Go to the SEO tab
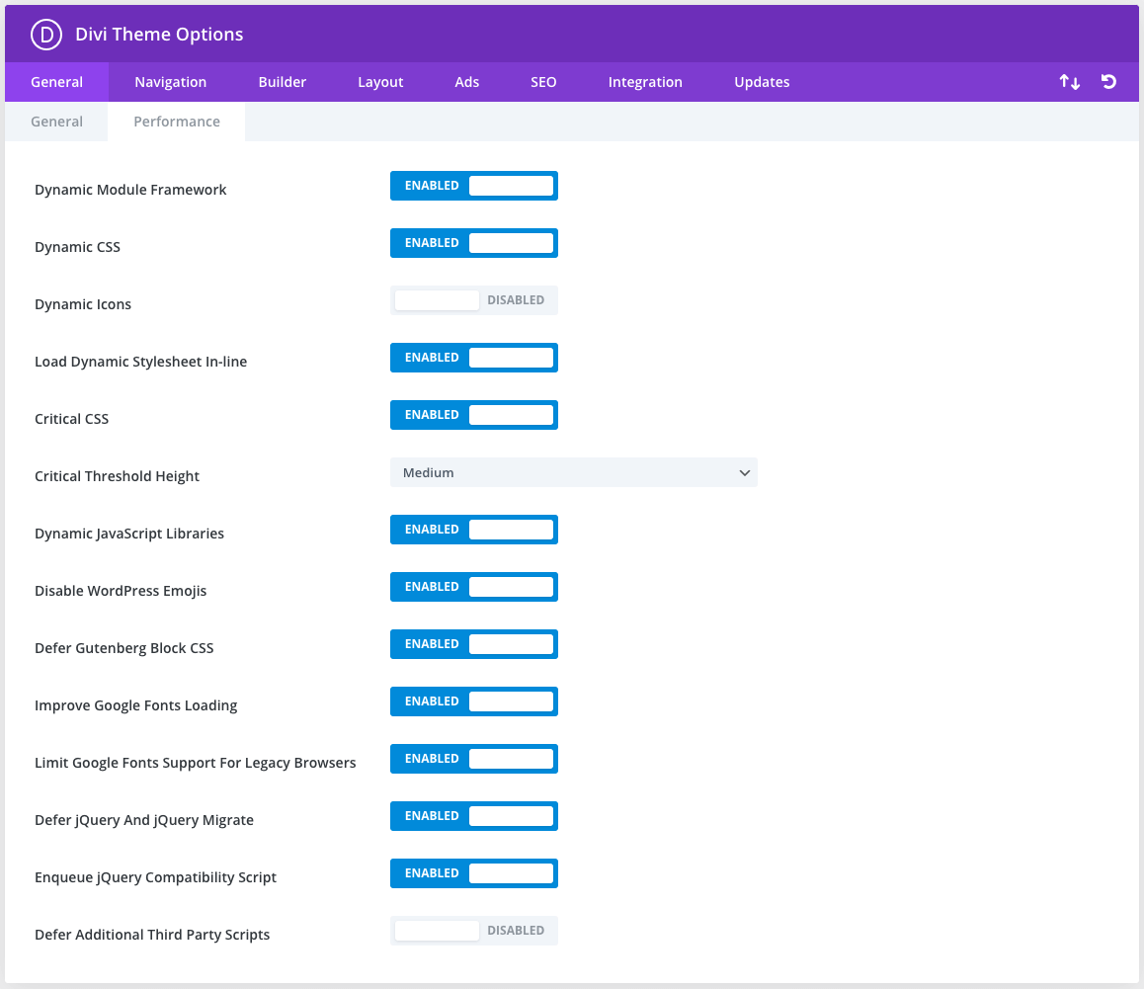The width and height of the screenshot is (1144, 989). 543,82
